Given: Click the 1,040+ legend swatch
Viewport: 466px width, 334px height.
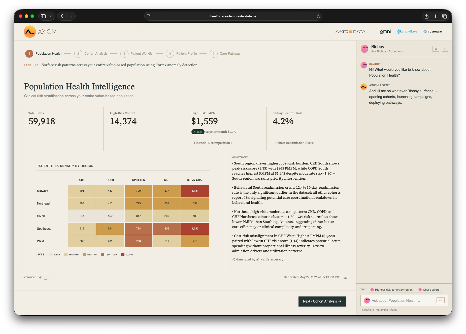Looking at the screenshot, I should (123, 254).
